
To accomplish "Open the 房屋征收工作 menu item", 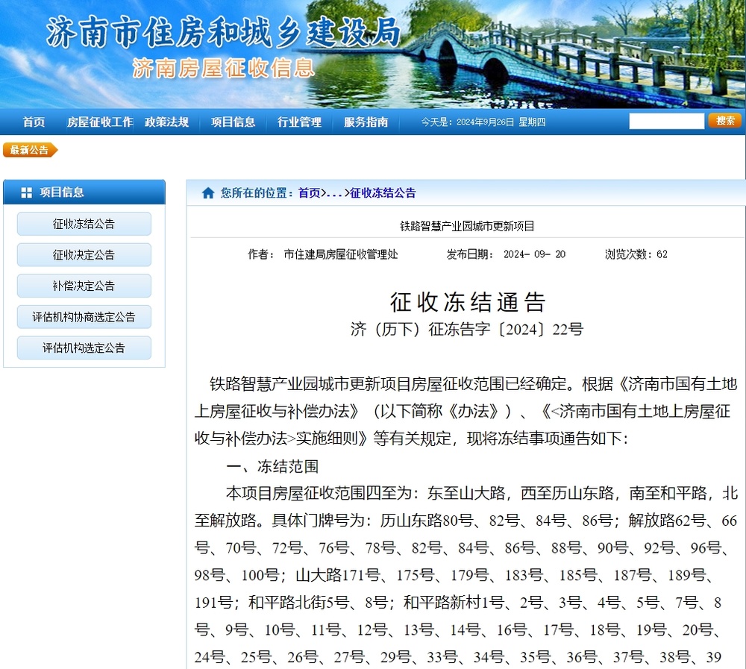I will coord(100,122).
